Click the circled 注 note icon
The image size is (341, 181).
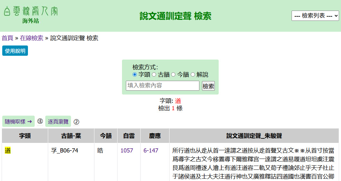coord(40,121)
